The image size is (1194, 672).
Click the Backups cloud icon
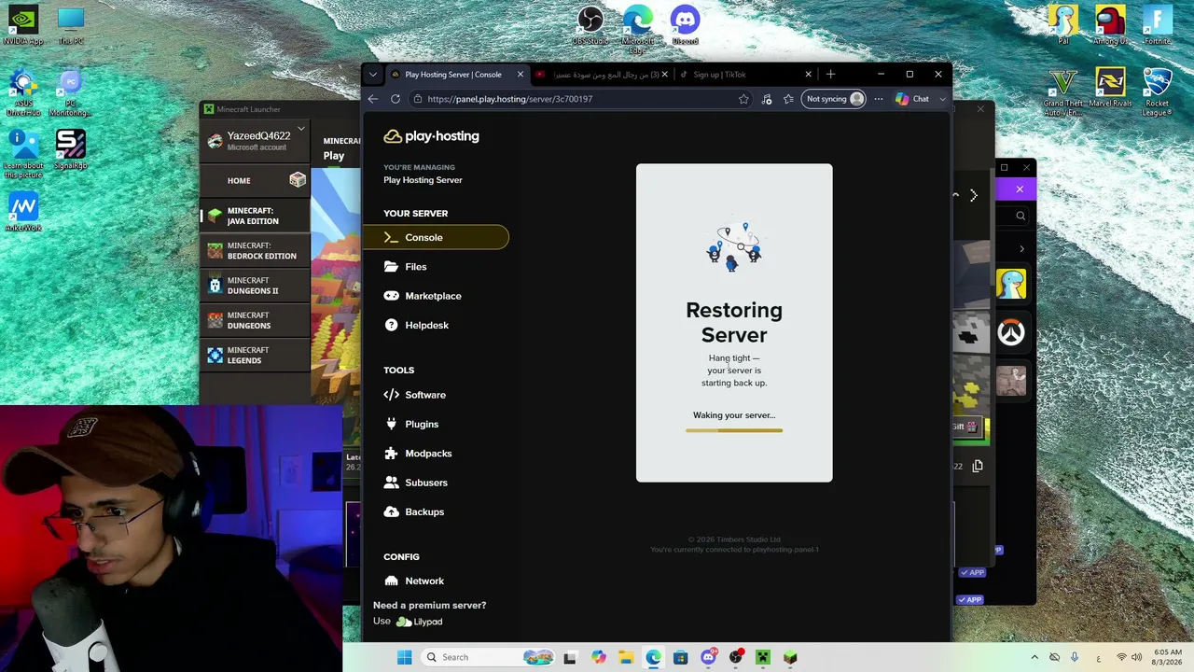[391, 511]
